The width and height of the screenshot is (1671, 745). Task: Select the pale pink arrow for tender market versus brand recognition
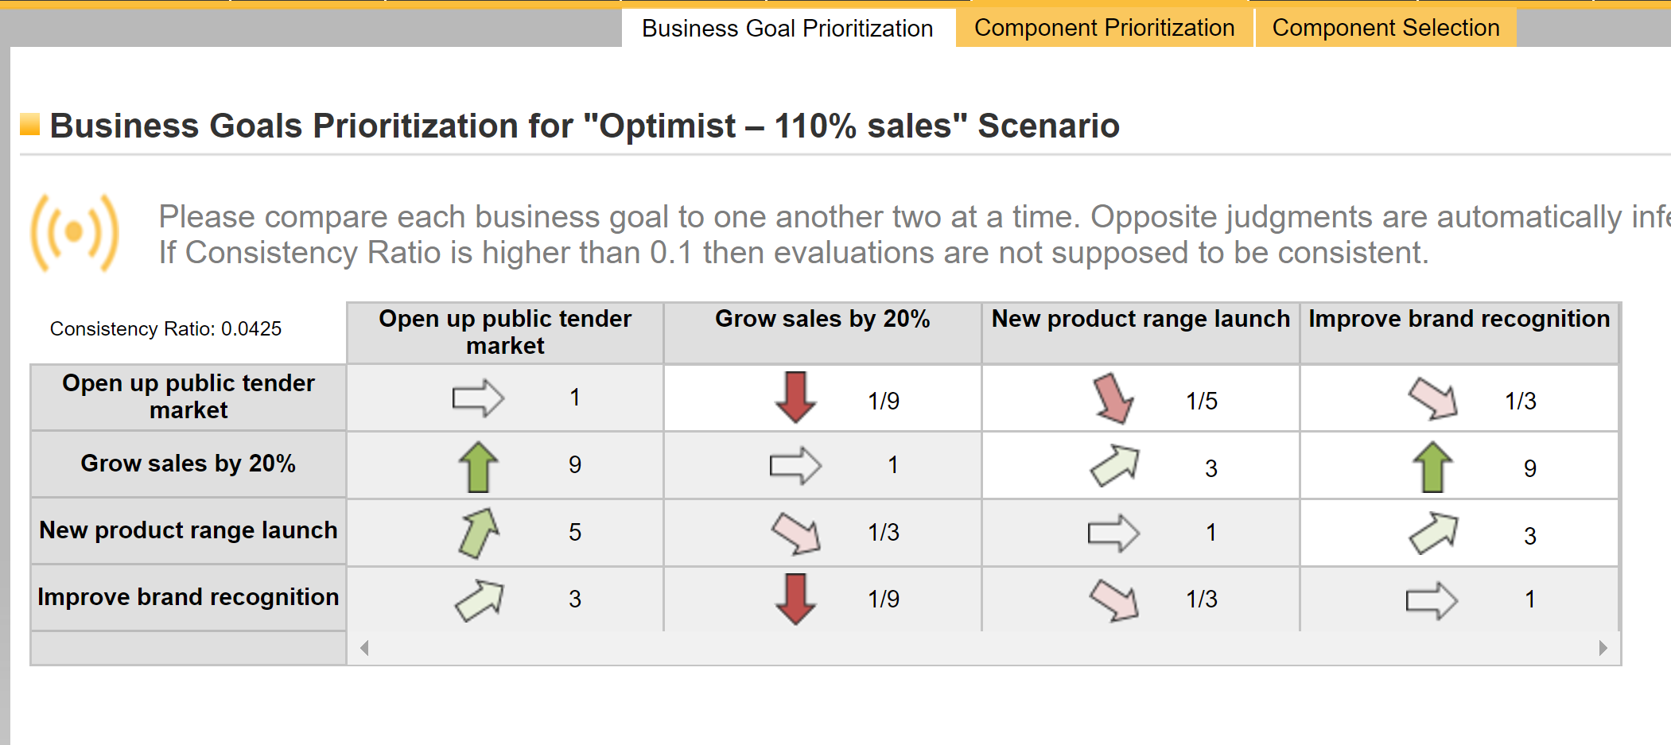point(1432,398)
